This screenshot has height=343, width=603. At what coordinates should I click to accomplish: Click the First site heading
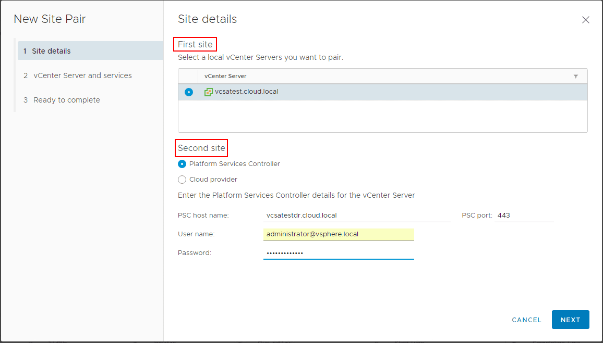(195, 44)
